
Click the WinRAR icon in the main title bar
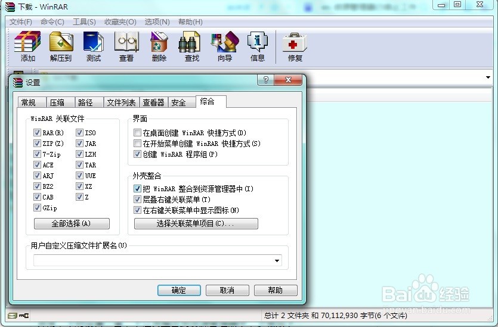point(10,7)
